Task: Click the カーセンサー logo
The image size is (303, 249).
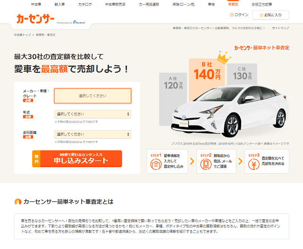Action: coord(36,19)
